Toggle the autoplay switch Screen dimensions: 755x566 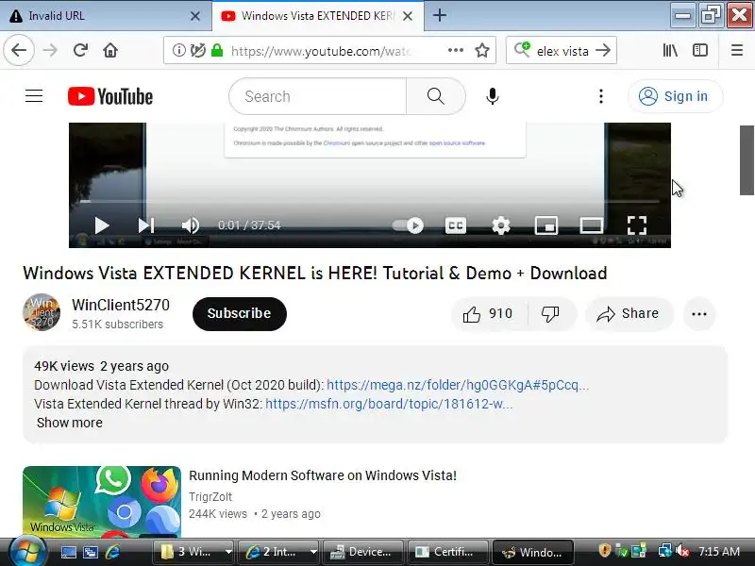409,225
